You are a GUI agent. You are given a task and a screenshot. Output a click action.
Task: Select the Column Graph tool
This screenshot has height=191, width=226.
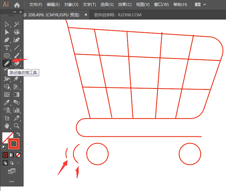17,110
